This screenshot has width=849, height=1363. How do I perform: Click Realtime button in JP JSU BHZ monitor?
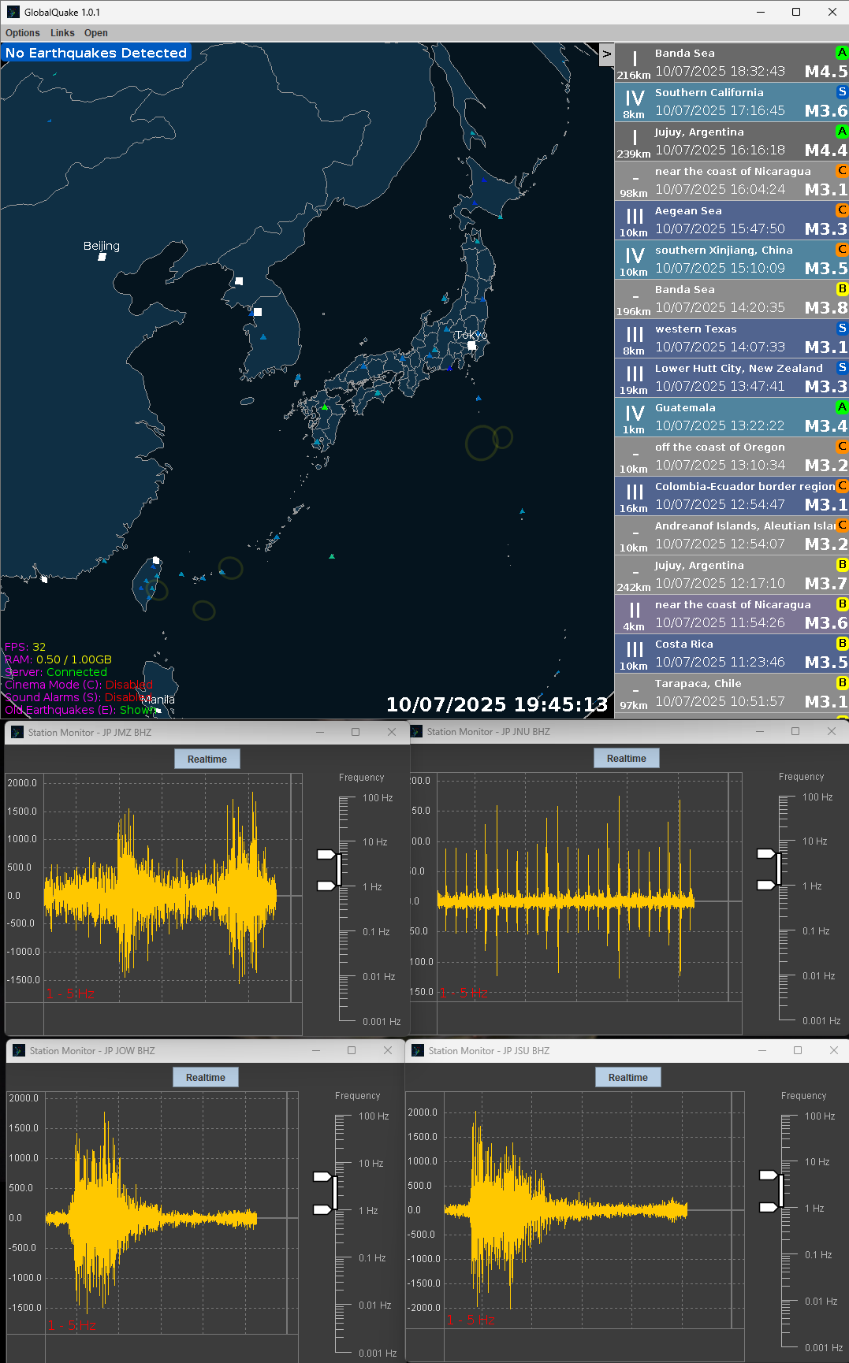[x=628, y=1077]
